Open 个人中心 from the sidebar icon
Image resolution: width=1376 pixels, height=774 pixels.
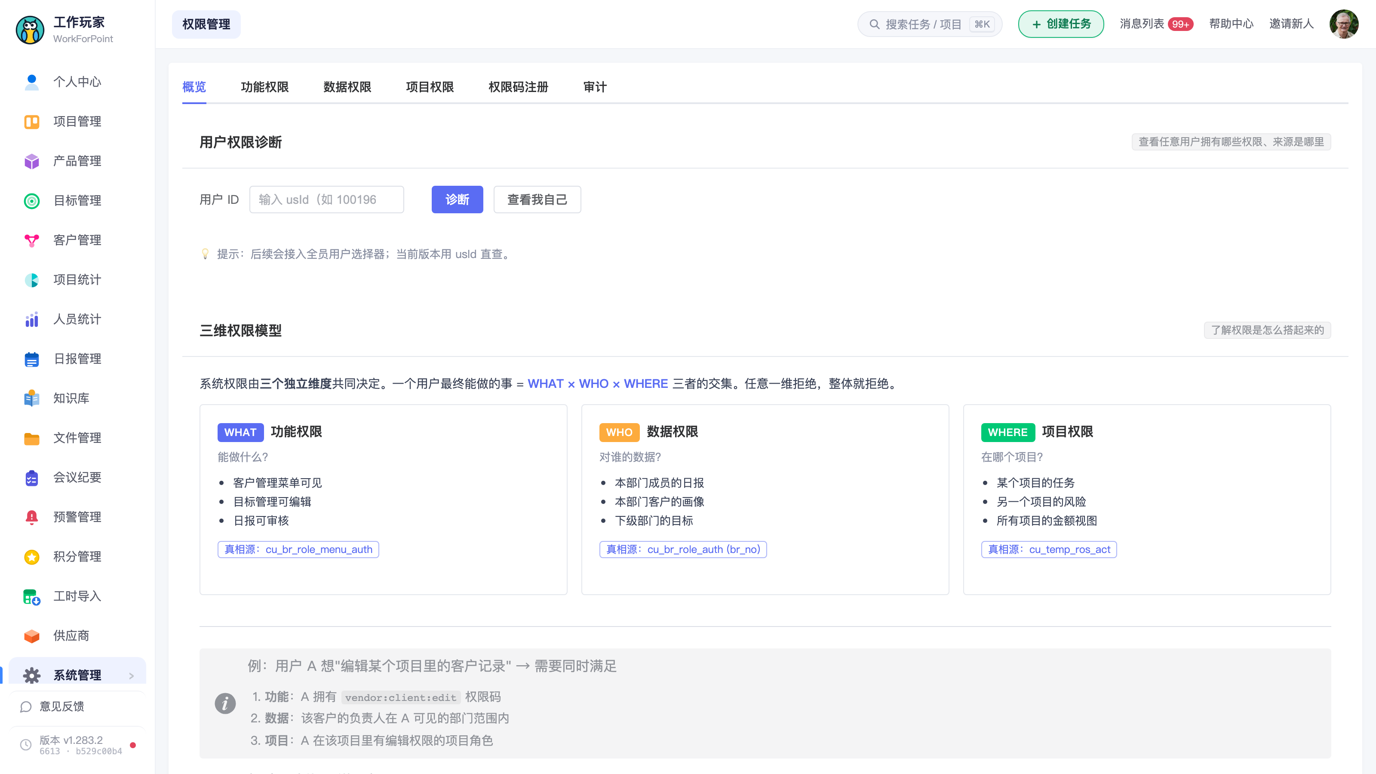tap(31, 82)
